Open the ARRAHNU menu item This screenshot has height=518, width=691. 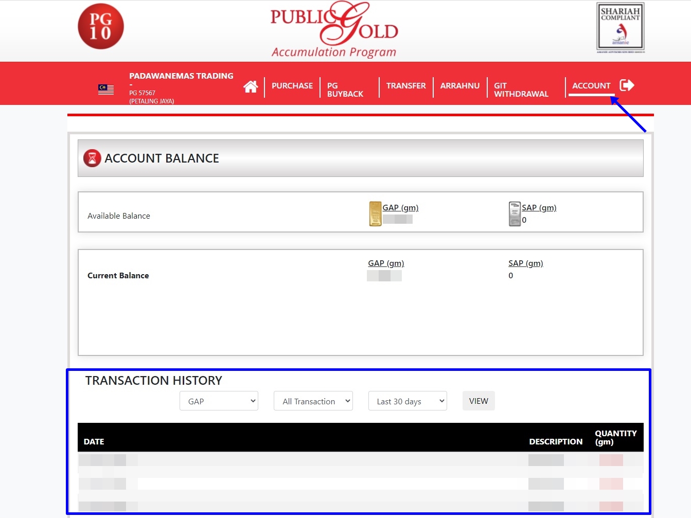coord(459,86)
